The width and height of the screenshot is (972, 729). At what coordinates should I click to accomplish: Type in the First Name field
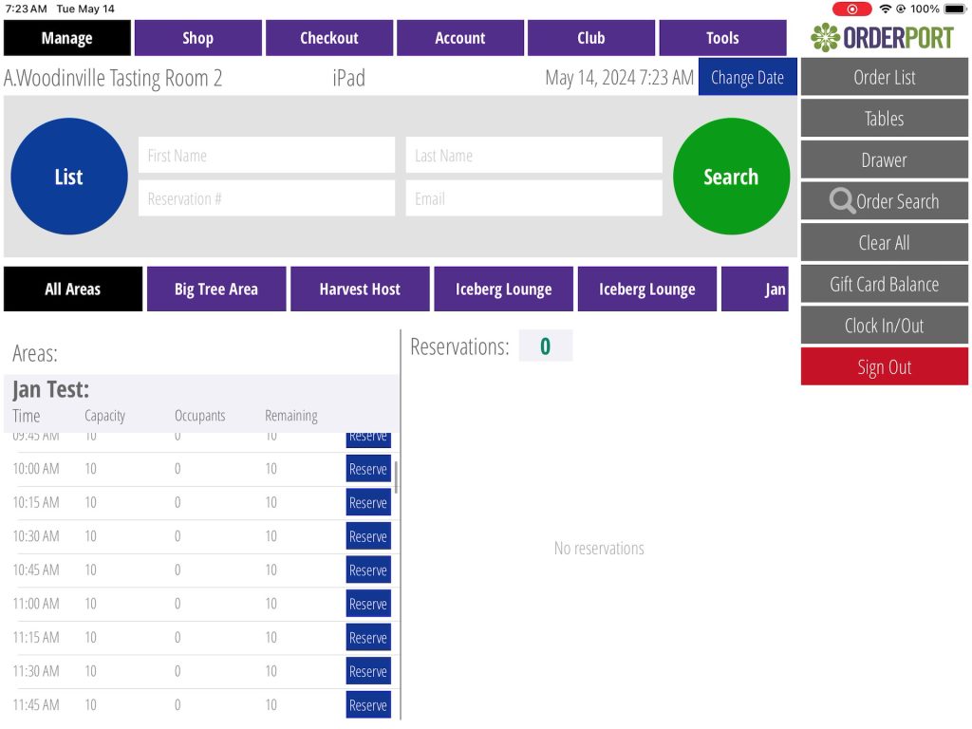(266, 156)
